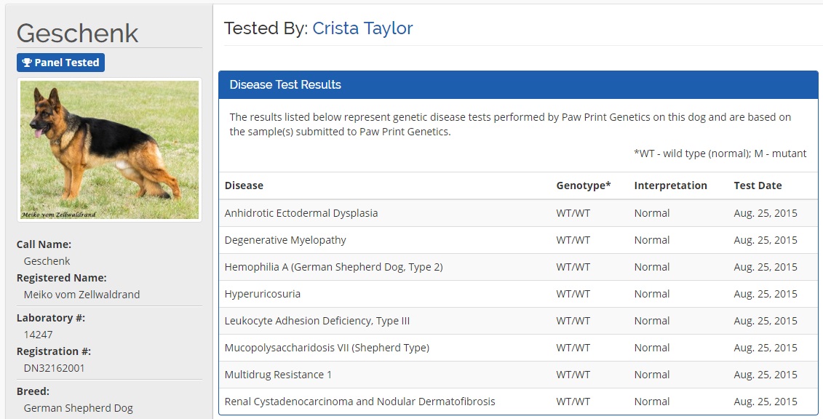This screenshot has width=823, height=419.
Task: Open the Crista Taylor tester link
Action: point(362,28)
